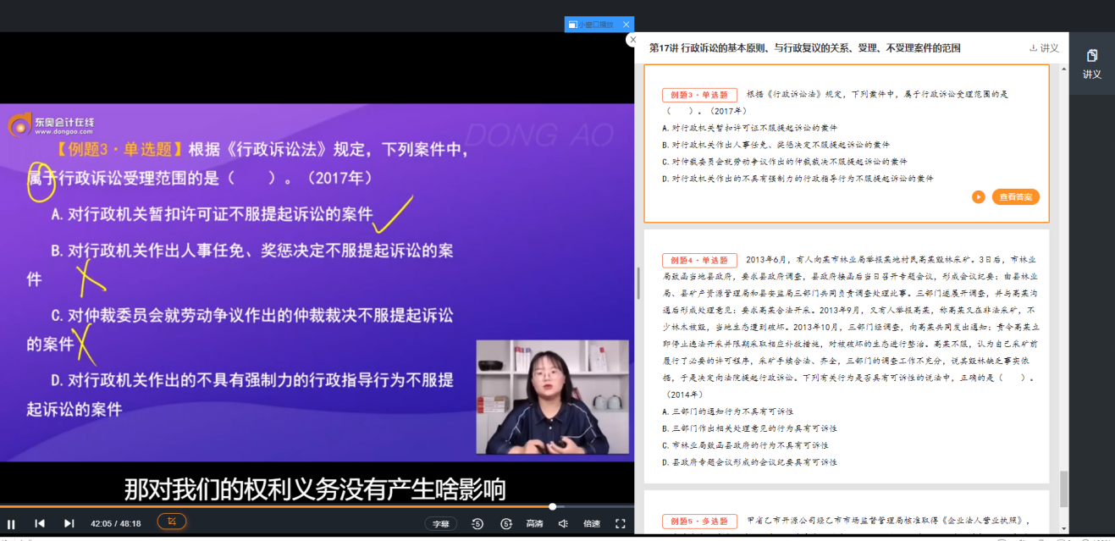1115x541 pixels.
Task: Enter fullscreen video mode
Action: click(621, 524)
